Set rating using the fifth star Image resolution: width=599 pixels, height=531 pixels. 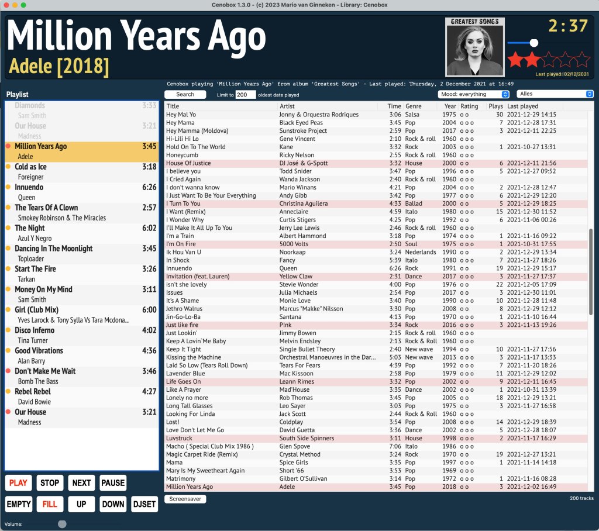583,60
